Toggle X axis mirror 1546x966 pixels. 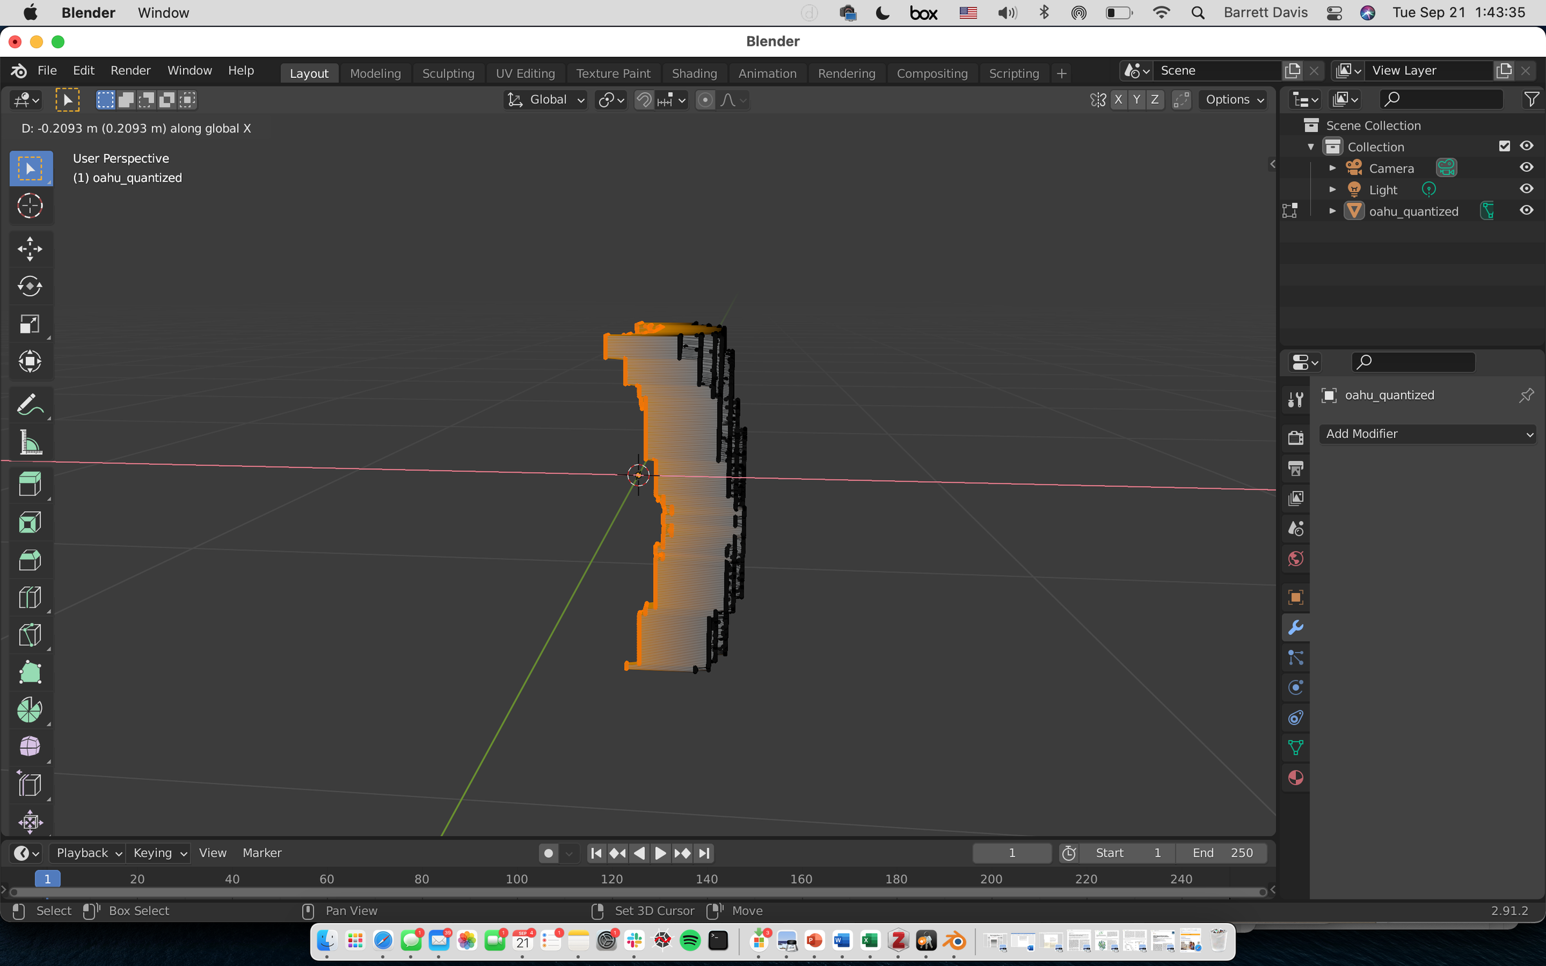[1118, 100]
